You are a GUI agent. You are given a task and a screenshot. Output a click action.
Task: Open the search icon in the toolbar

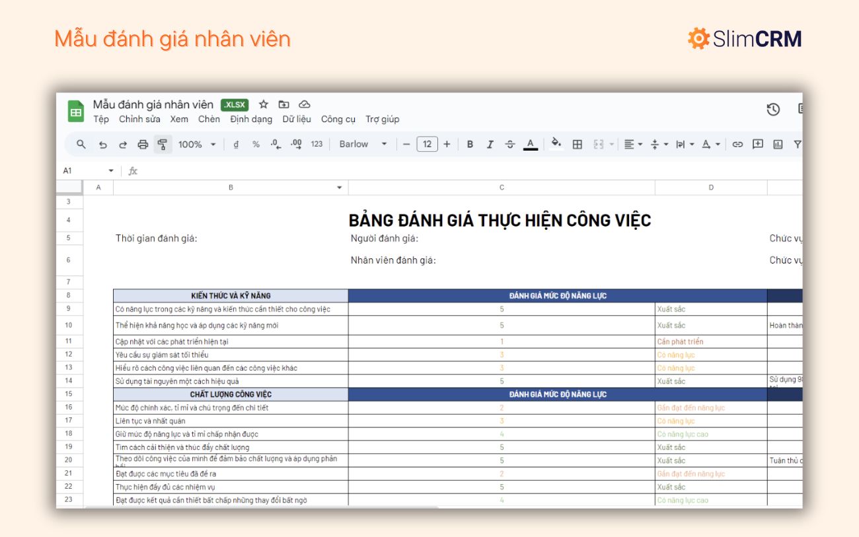click(x=81, y=143)
